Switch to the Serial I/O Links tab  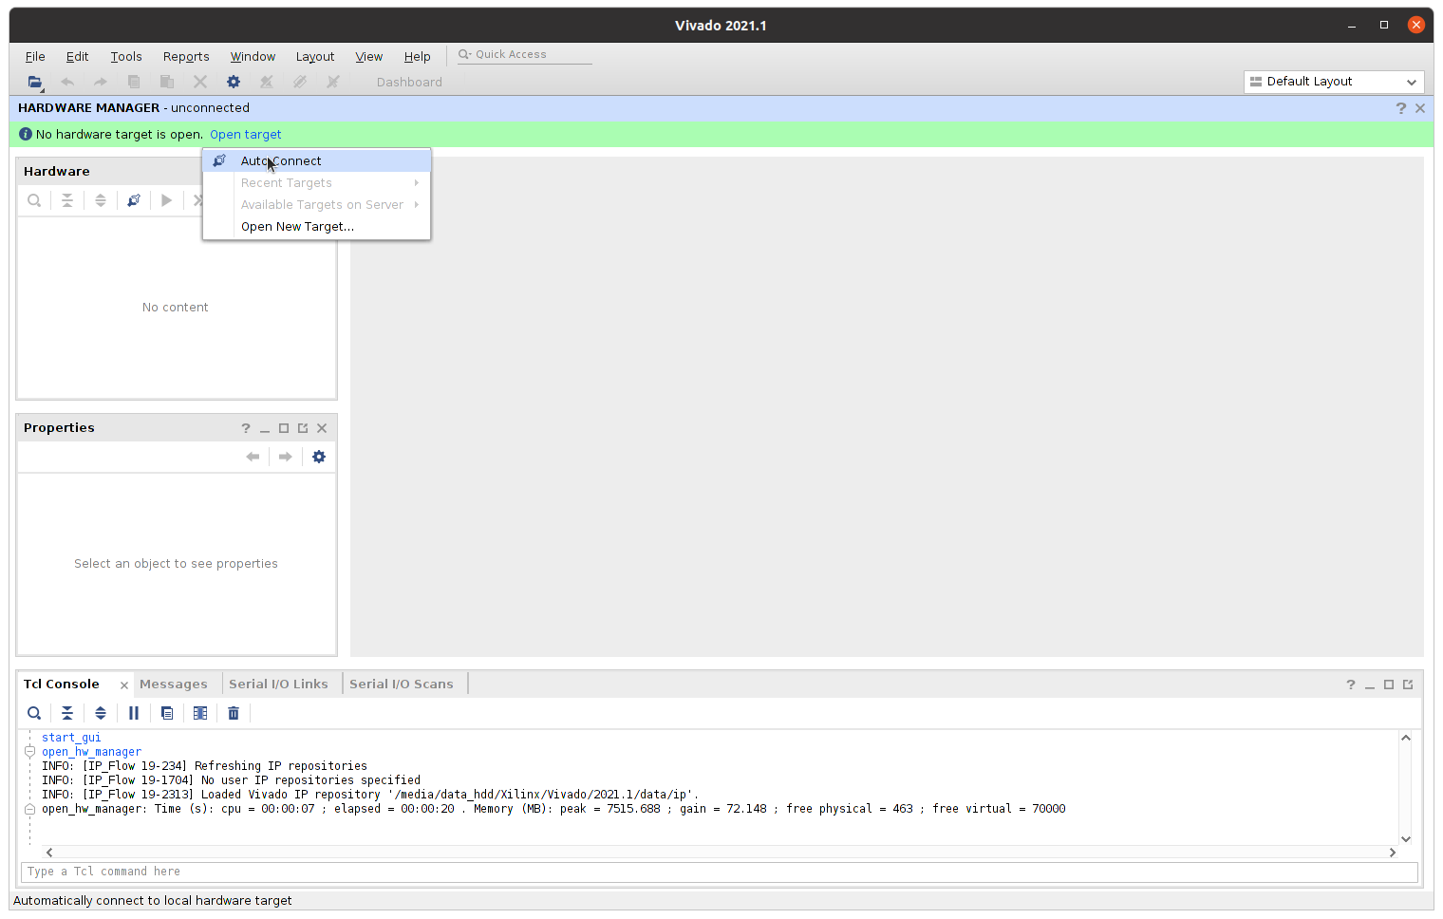[x=278, y=684]
